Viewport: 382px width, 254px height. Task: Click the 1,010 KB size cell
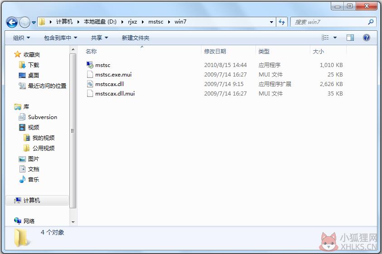coord(331,65)
